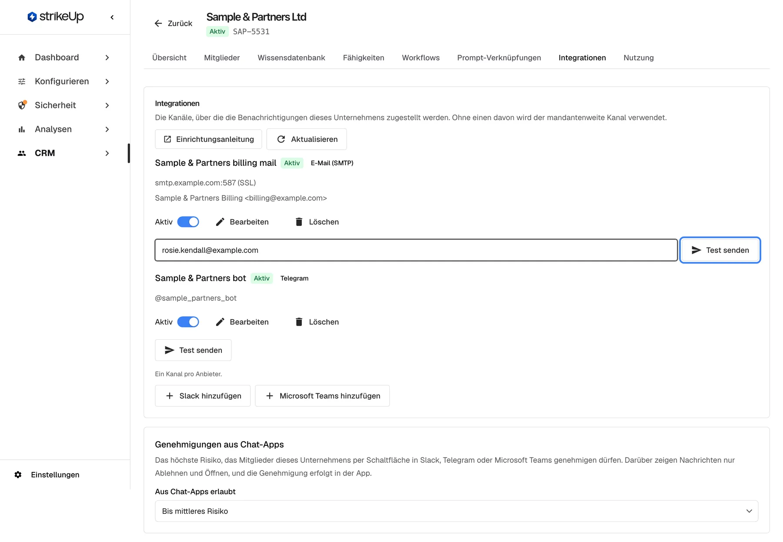Send test to rosie.kendall@example.com
The width and height of the screenshot is (783, 542).
[720, 250]
